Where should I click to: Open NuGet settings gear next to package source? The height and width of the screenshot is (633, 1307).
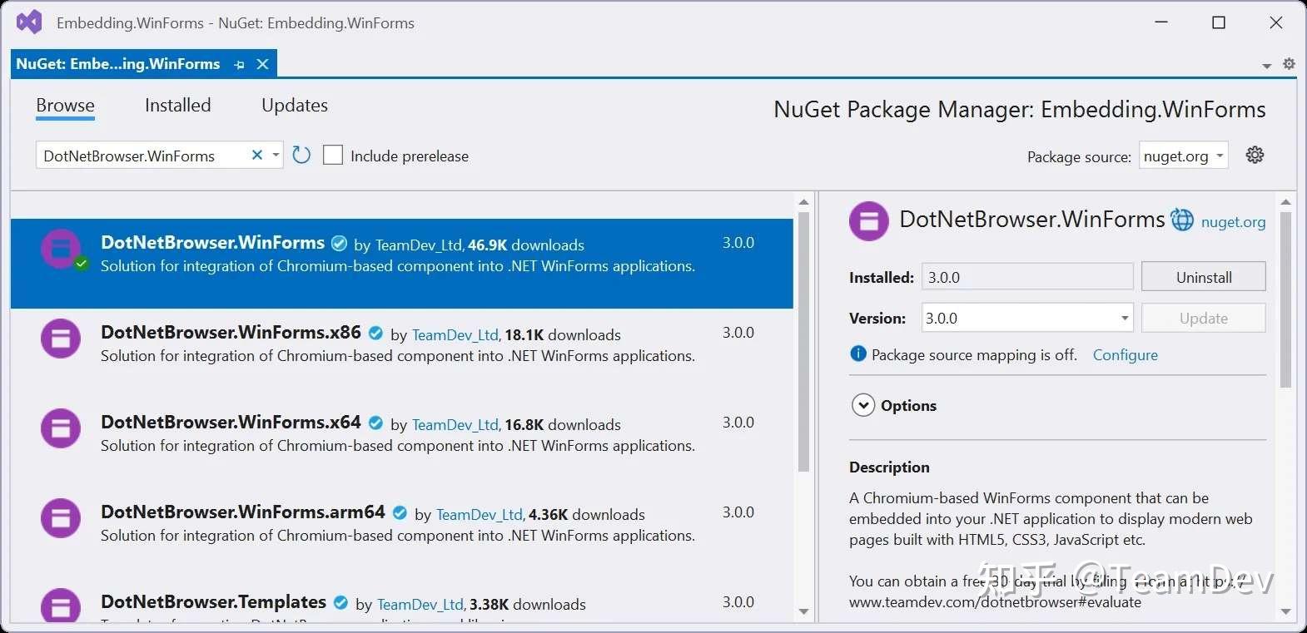pos(1255,155)
